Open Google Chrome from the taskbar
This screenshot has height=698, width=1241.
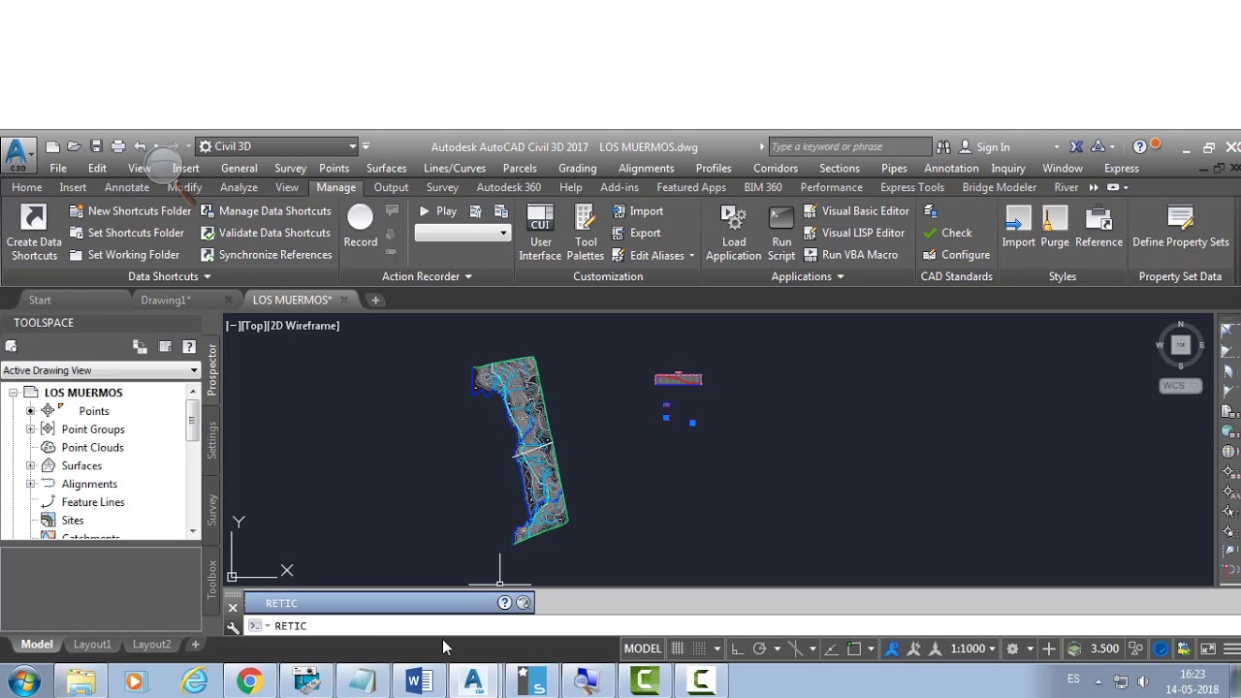pos(249,681)
